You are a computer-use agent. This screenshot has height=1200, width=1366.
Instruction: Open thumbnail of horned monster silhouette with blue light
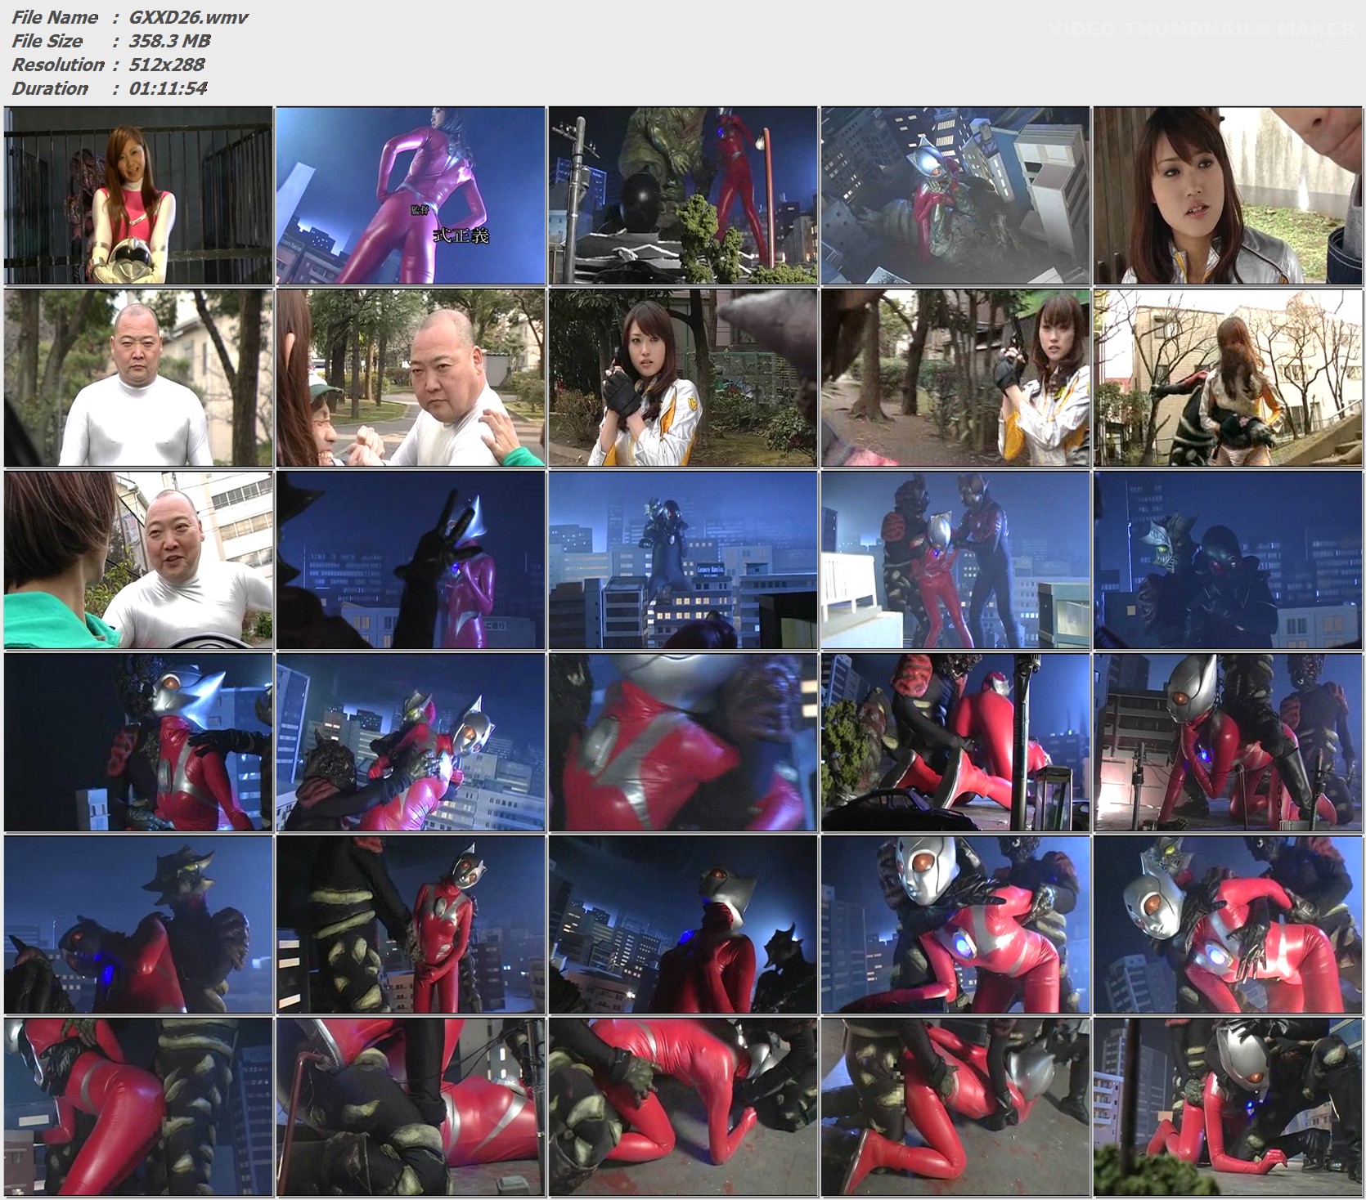(x=138, y=925)
